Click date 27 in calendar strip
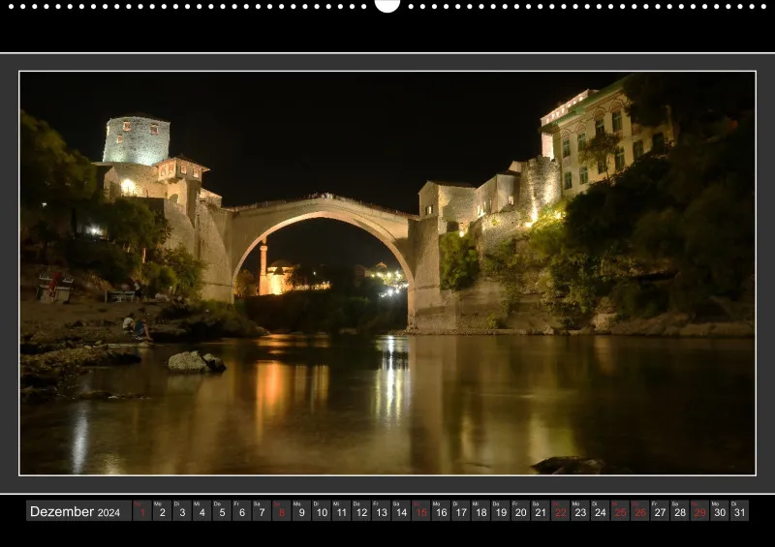This screenshot has width=775, height=547. click(661, 511)
